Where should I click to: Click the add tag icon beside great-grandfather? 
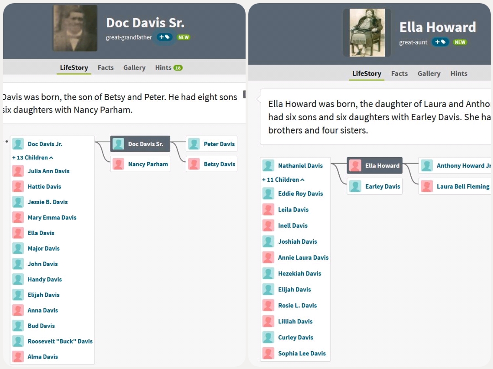tap(164, 37)
